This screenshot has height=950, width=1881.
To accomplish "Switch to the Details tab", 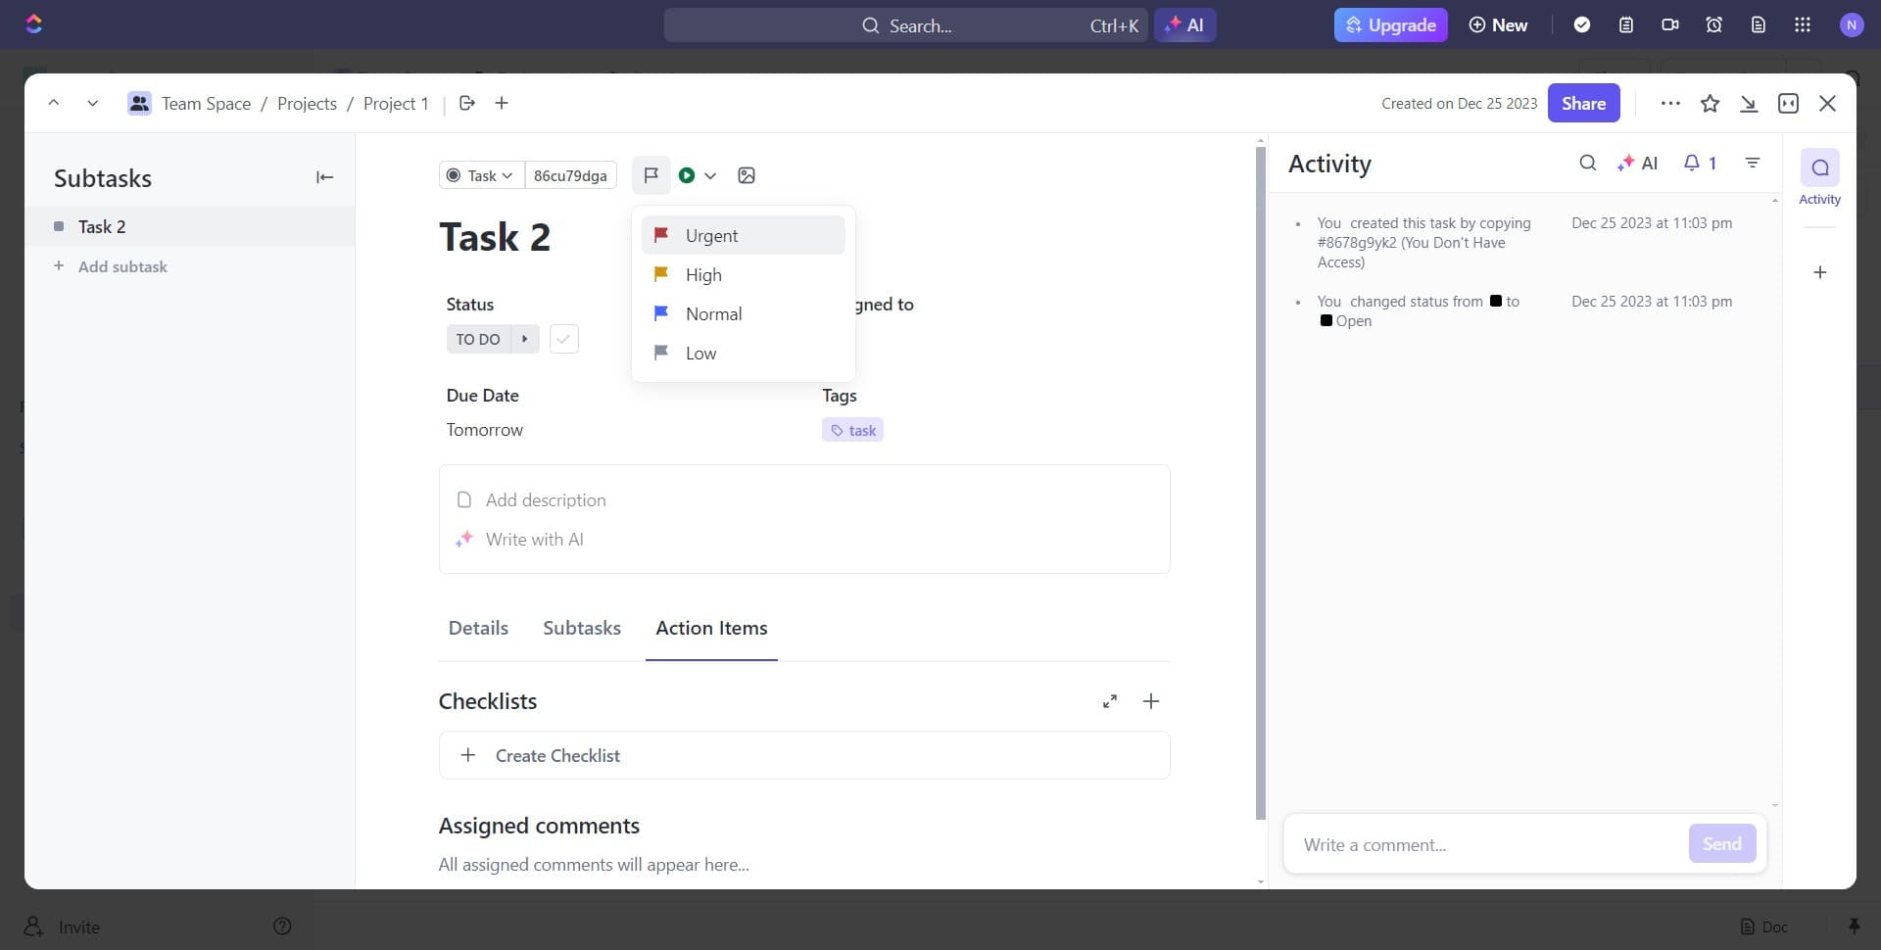I will [478, 627].
